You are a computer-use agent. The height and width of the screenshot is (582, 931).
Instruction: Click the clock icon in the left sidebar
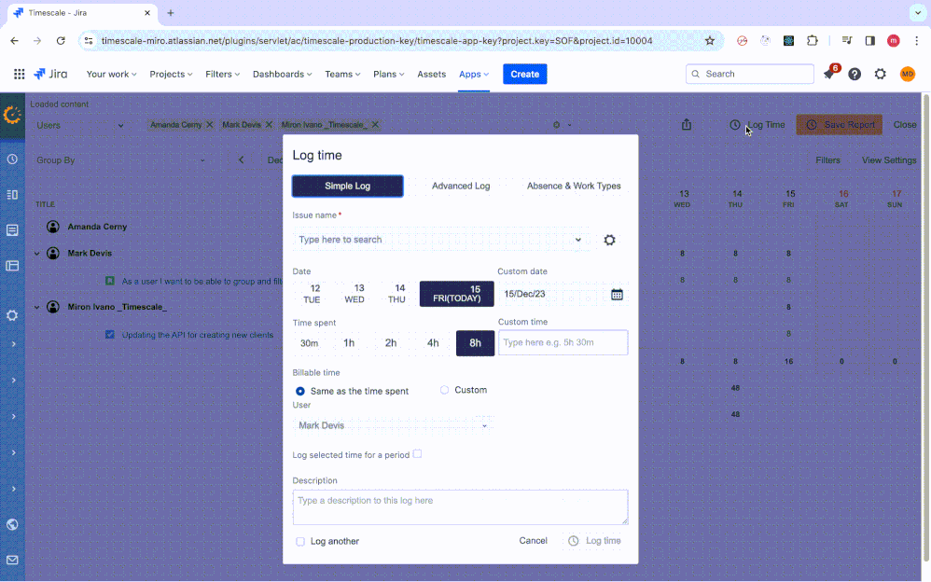click(x=11, y=159)
